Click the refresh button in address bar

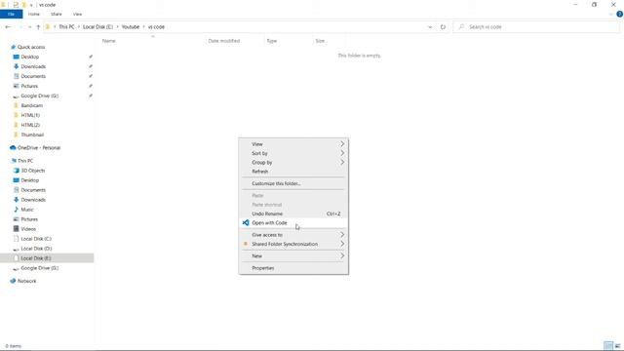pos(443,27)
